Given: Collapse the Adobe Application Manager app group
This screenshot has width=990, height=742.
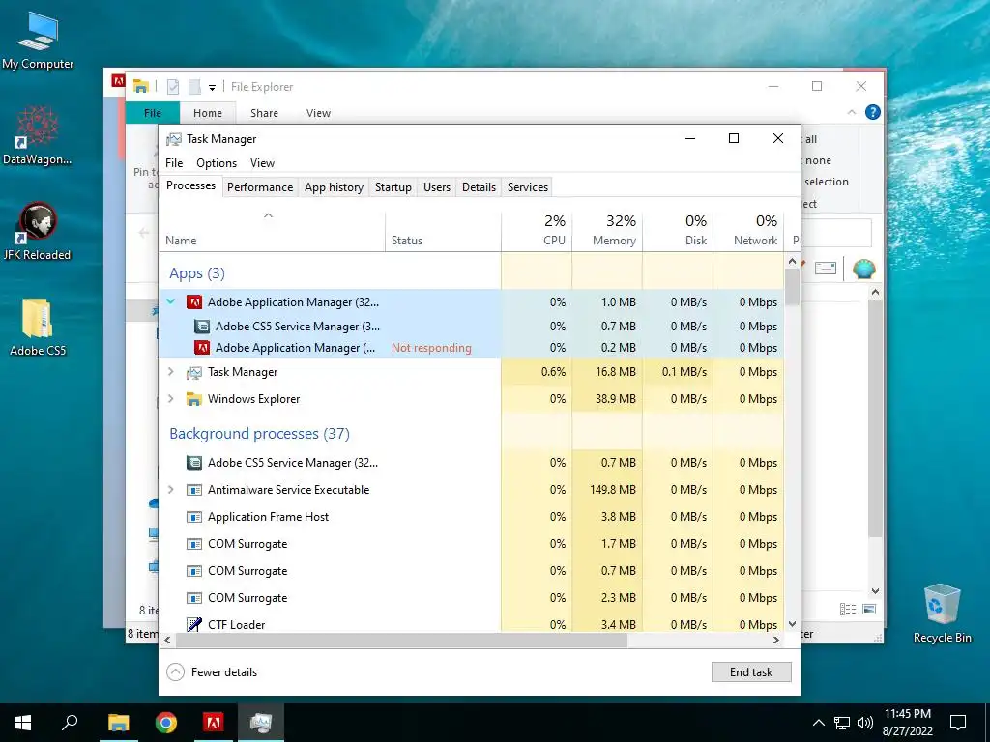Looking at the screenshot, I should click(x=171, y=301).
